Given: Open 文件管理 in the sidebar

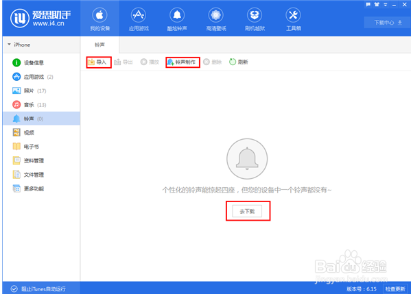Looking at the screenshot, I should 41,175.
